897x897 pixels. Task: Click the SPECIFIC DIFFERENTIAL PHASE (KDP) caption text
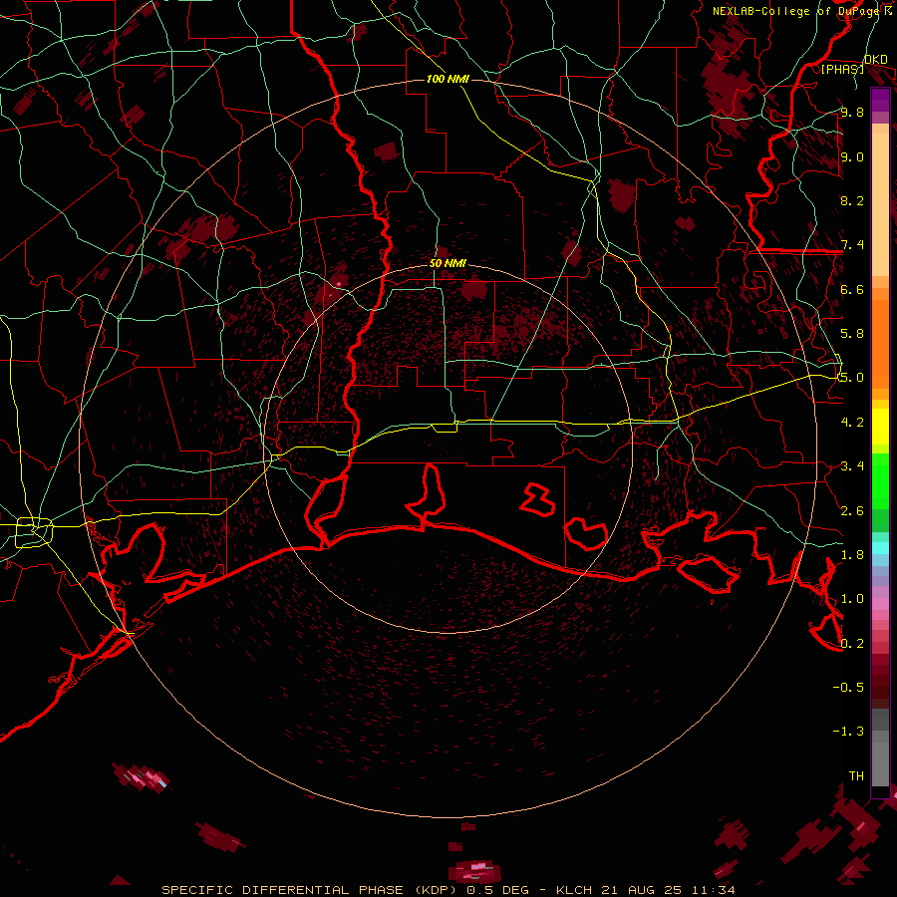point(312,890)
